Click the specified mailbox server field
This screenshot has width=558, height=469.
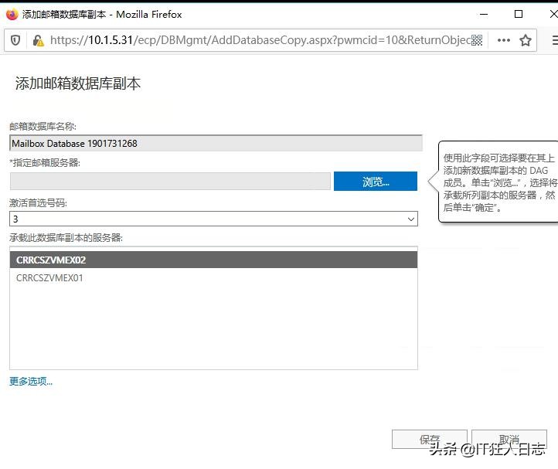[x=170, y=181]
